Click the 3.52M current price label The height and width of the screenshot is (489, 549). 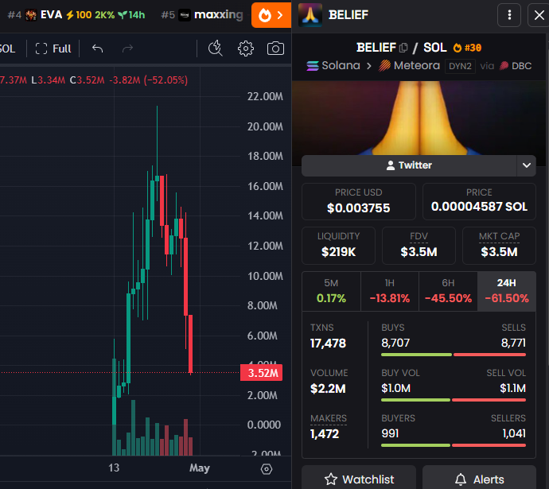click(262, 373)
